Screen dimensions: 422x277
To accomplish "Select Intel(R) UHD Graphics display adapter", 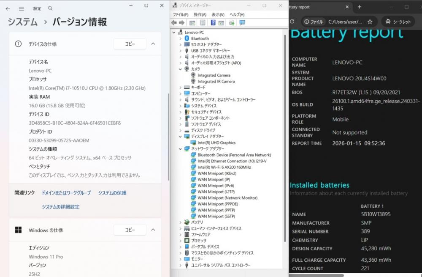I will click(x=216, y=143).
